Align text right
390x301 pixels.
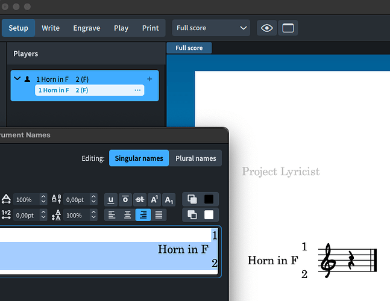[143, 215]
